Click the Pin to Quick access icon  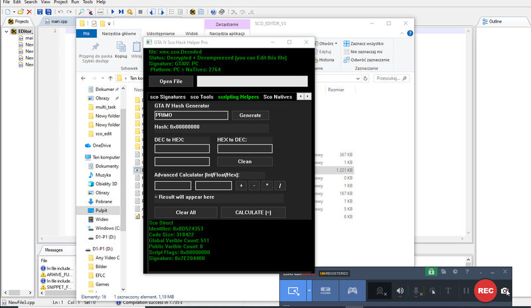tap(96, 46)
